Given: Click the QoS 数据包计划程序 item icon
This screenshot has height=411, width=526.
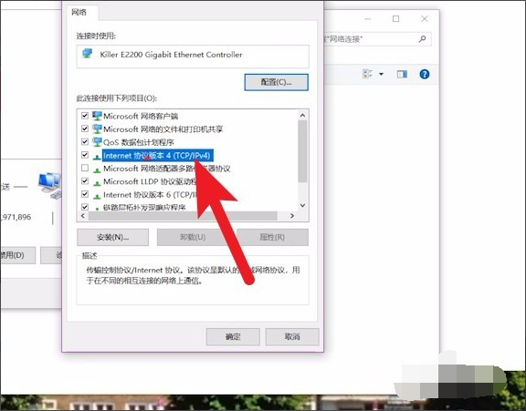Looking at the screenshot, I should (97, 142).
